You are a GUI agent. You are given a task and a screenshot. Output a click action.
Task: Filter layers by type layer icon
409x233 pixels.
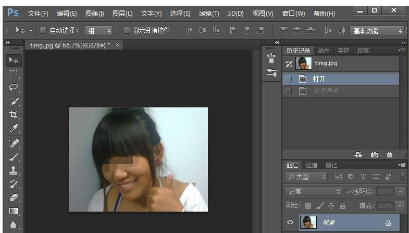pos(363,177)
